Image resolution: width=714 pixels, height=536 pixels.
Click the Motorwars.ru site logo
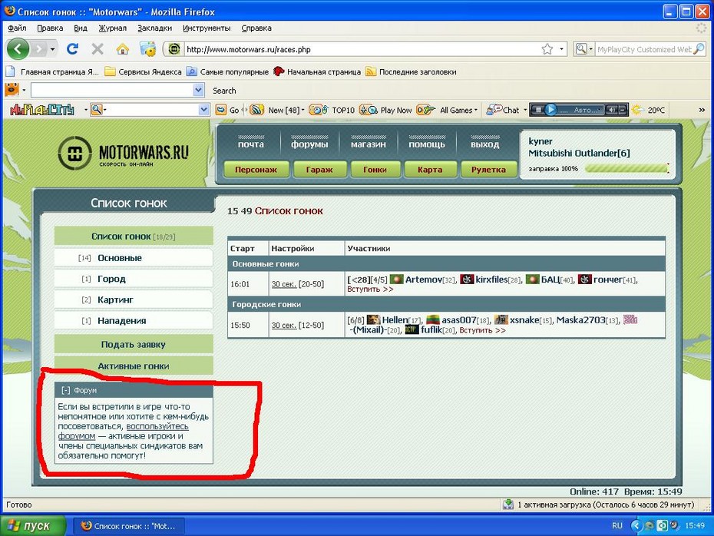click(x=124, y=153)
